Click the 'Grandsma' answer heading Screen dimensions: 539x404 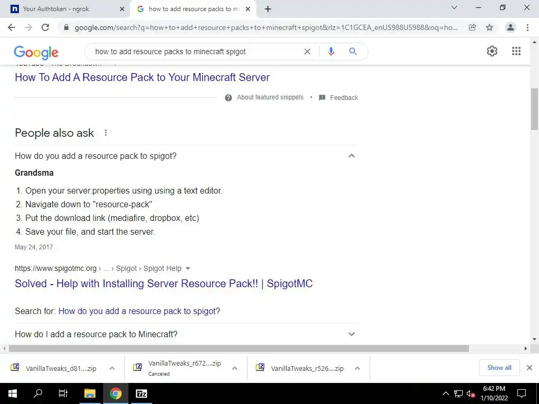pyautogui.click(x=34, y=173)
